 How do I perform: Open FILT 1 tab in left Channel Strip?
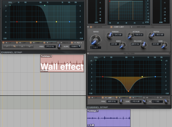(x=65, y=43)
